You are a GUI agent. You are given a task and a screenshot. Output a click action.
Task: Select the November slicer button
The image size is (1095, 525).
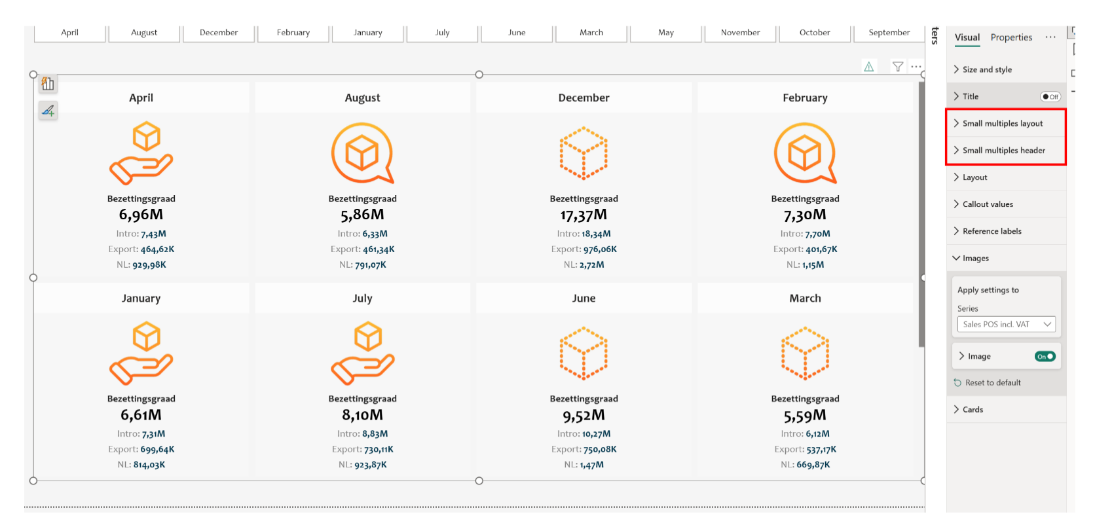pos(740,33)
